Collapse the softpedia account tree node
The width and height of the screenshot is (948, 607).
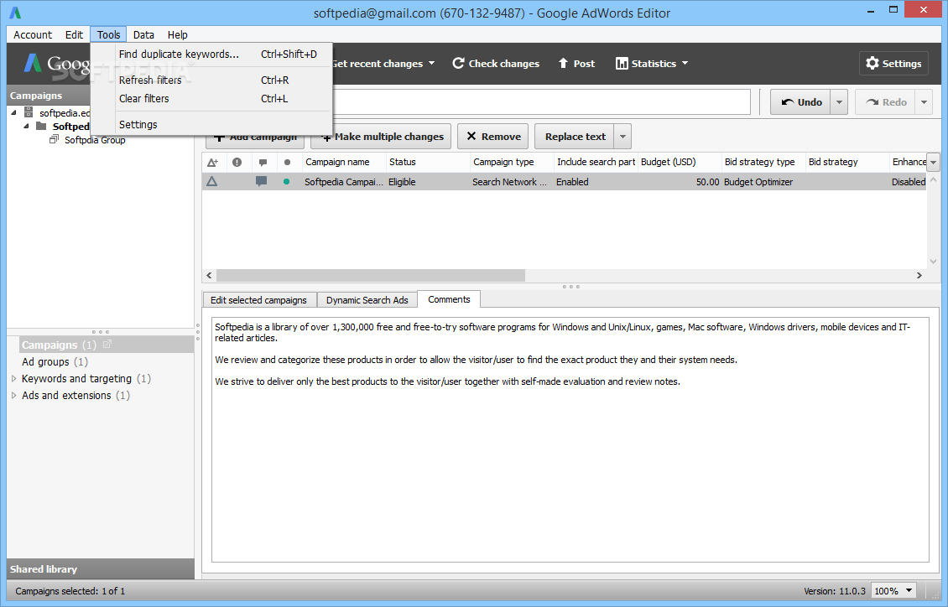(13, 112)
